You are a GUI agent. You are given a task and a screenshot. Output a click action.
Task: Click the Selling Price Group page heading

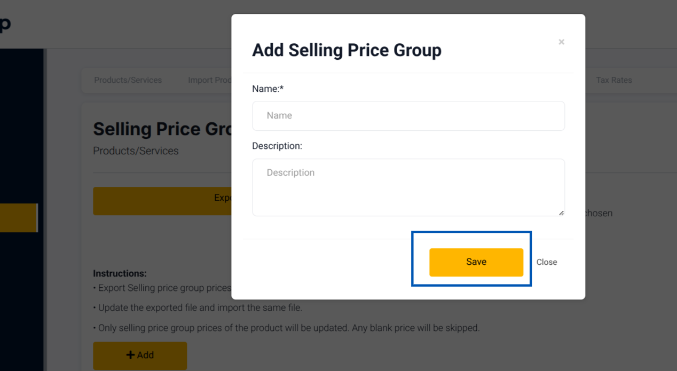tap(162, 129)
